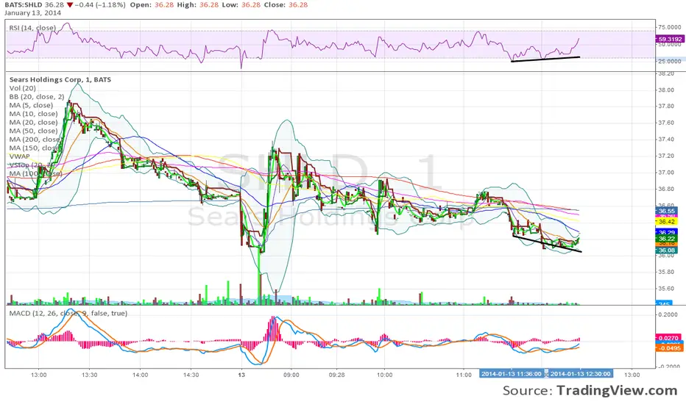Click the 14:30 time axis label

pos(191,375)
